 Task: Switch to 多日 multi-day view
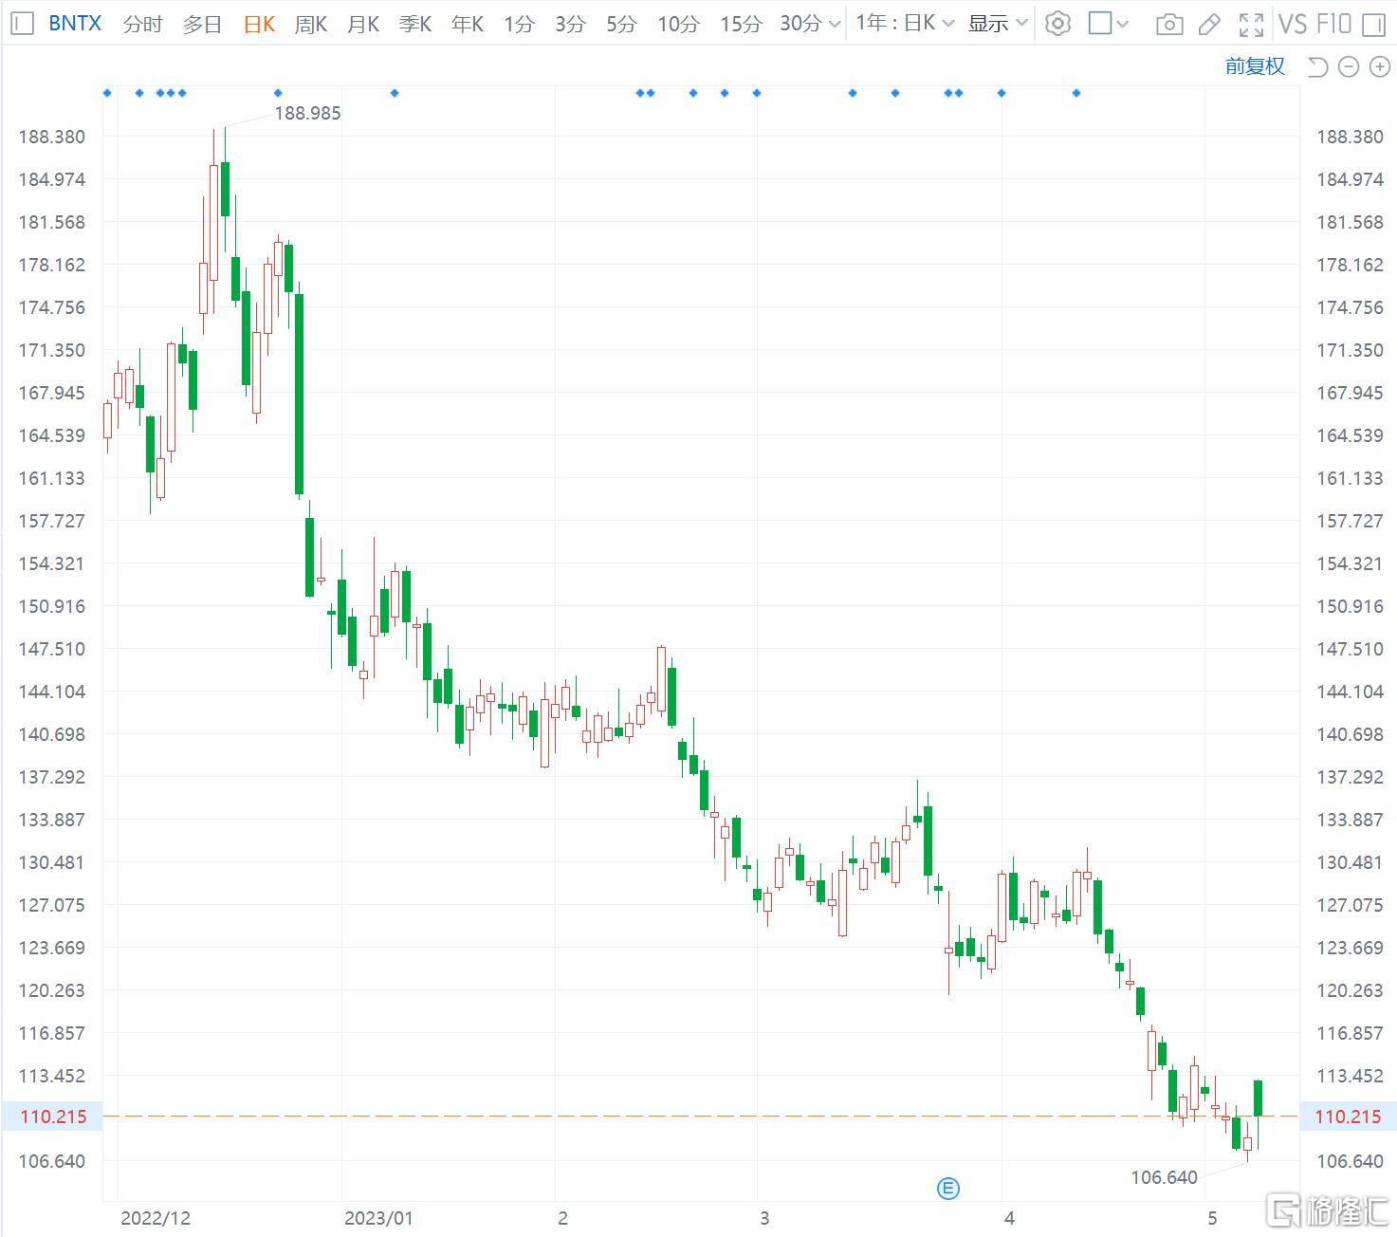[202, 24]
